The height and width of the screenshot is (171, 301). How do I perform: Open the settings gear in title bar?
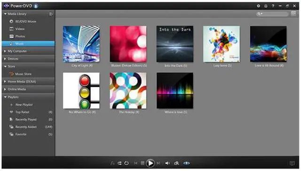(x=258, y=6)
